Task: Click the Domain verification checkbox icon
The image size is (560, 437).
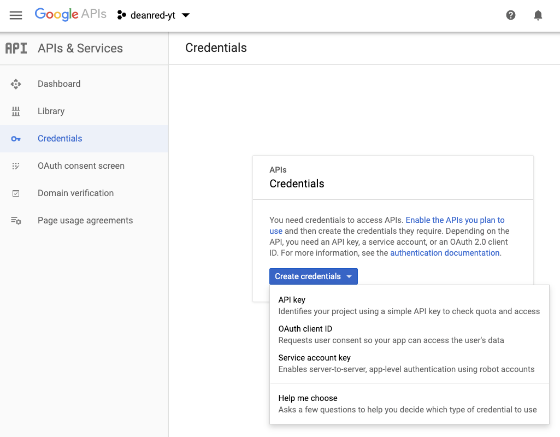Action: coord(16,193)
